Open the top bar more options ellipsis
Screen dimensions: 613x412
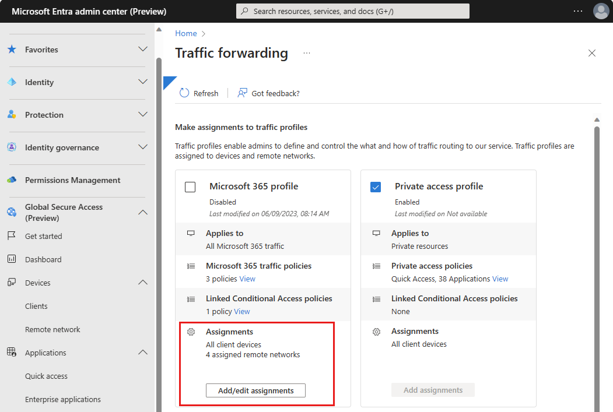(x=578, y=11)
